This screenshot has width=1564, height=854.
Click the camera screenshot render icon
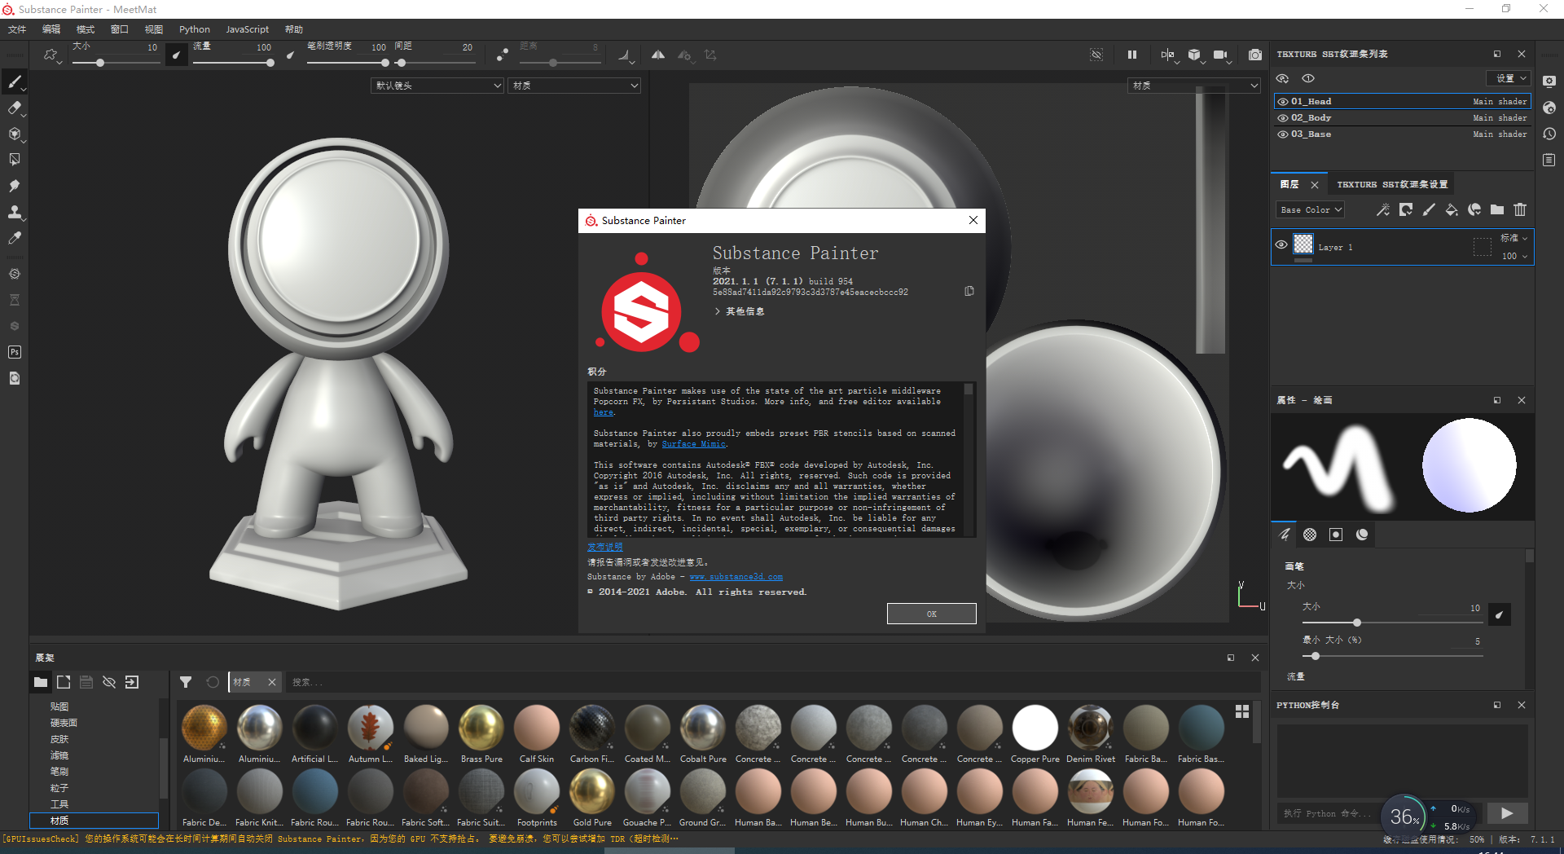point(1255,55)
